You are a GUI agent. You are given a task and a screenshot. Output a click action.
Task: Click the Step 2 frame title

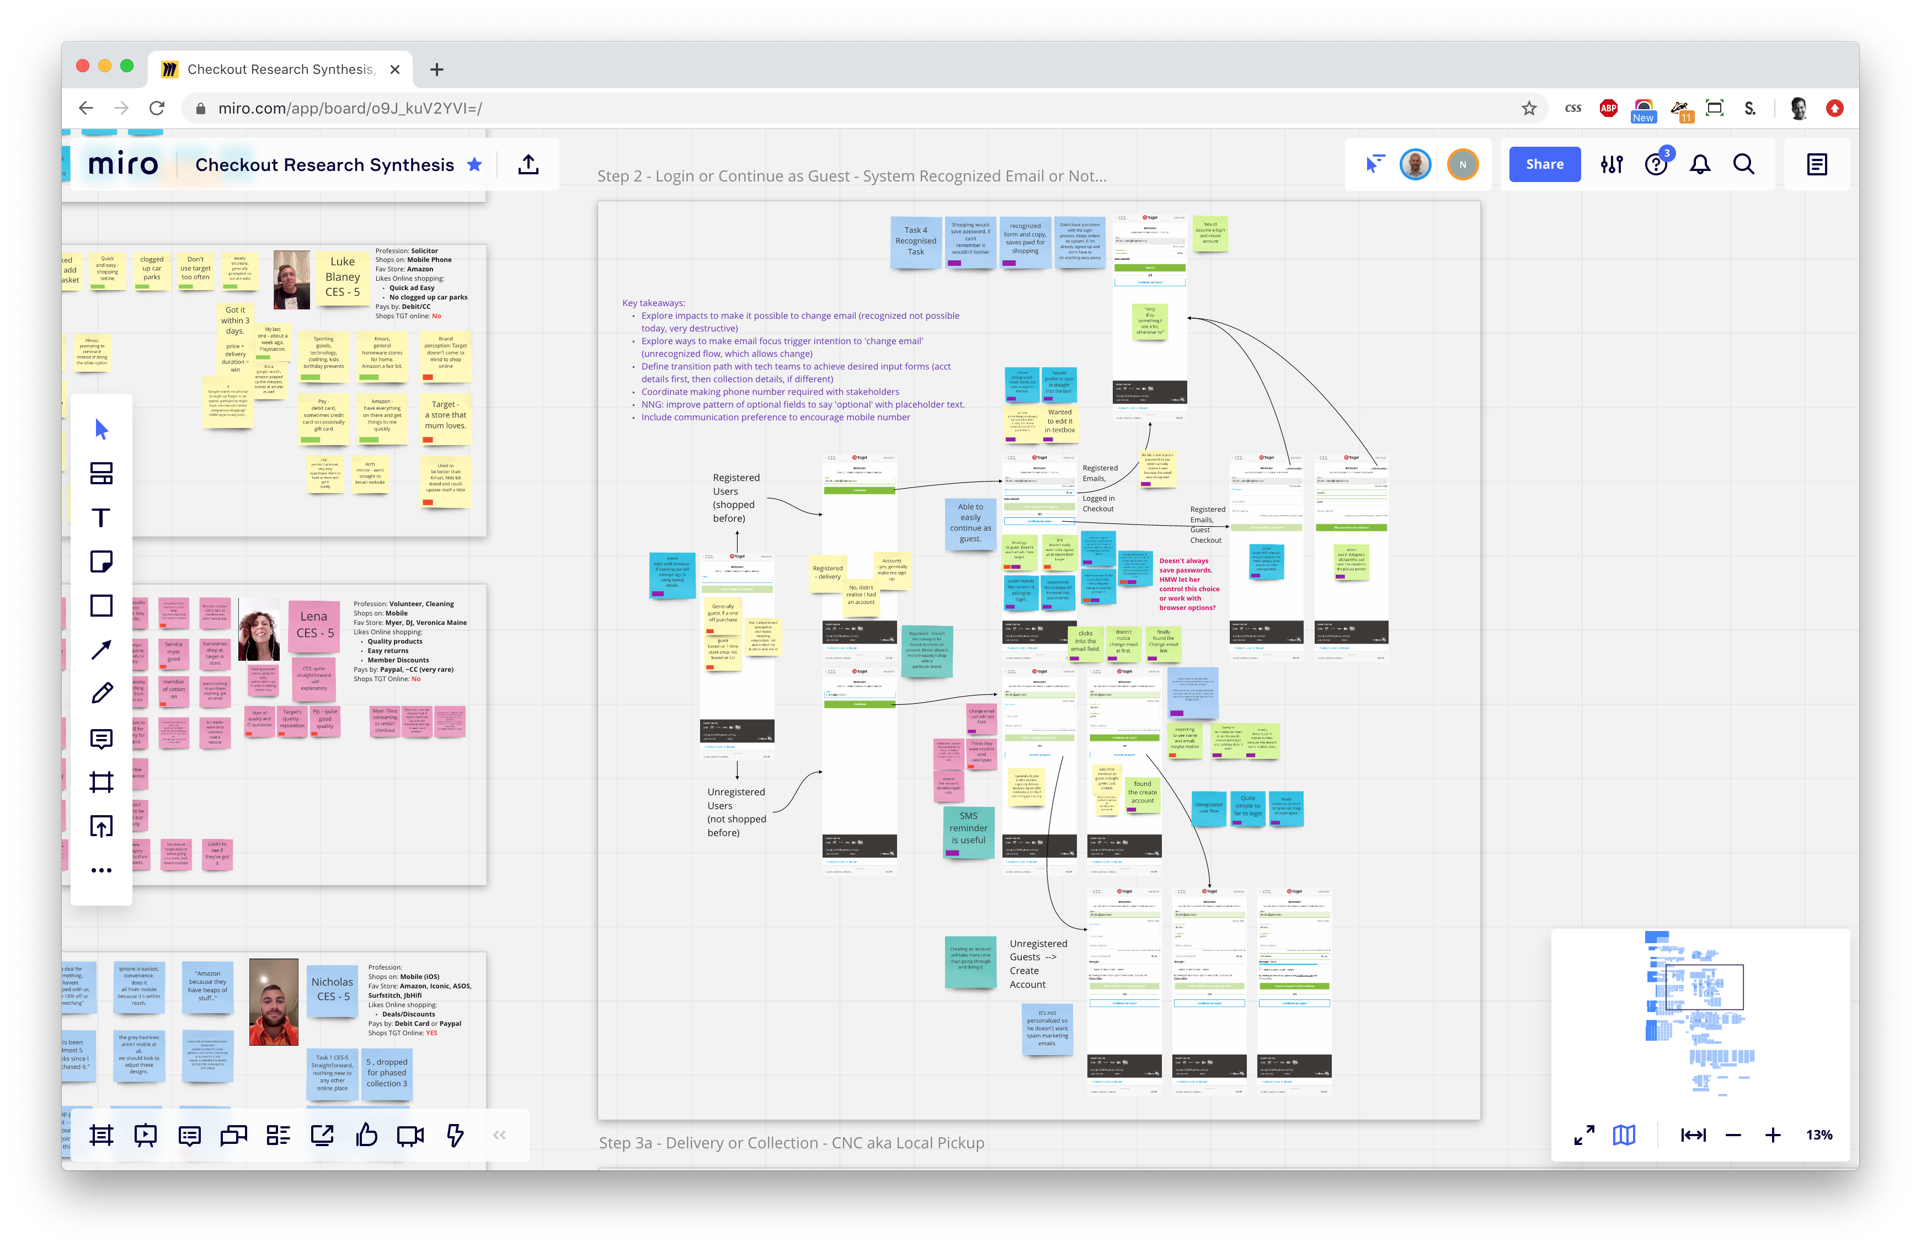point(851,176)
